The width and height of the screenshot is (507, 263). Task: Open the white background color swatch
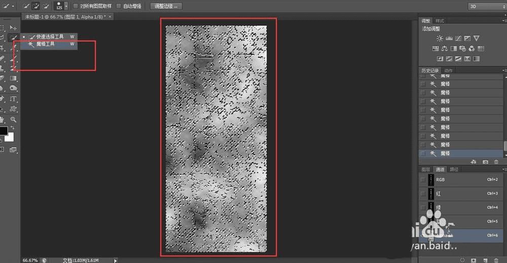click(10, 137)
